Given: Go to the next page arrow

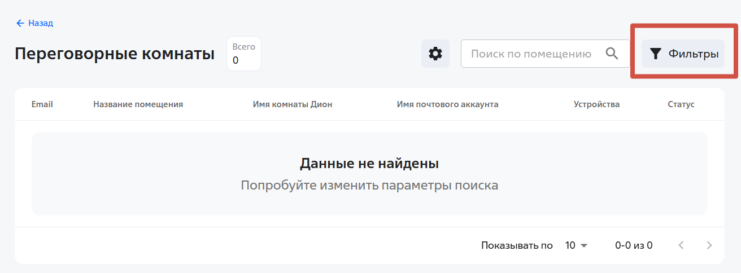Looking at the screenshot, I should pyautogui.click(x=710, y=245).
